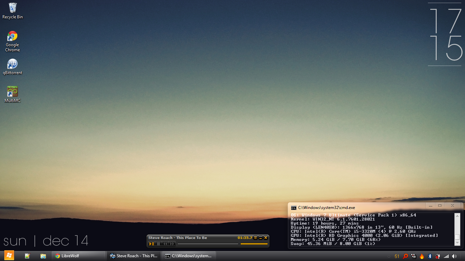Close the cmd.exe window
This screenshot has width=465, height=261.
point(453,206)
